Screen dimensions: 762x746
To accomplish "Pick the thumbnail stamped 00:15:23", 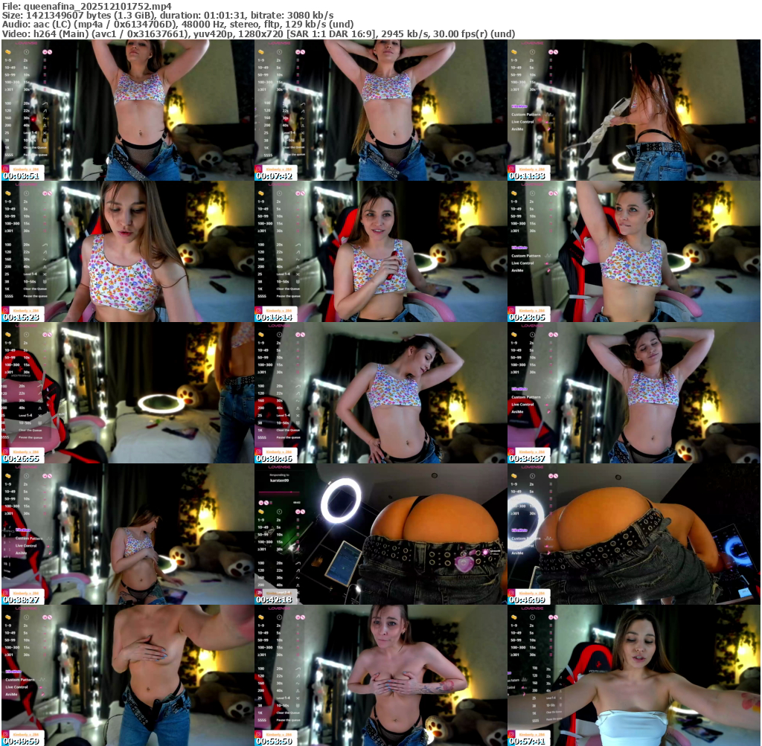I will pyautogui.click(x=128, y=251).
